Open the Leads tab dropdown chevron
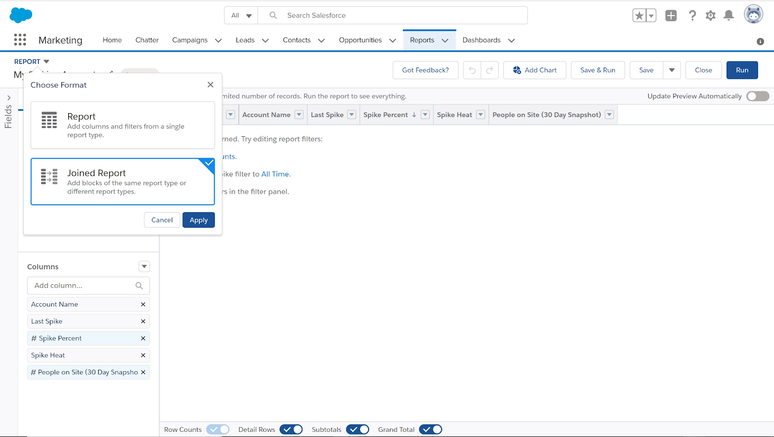This screenshot has width=774, height=437. point(265,41)
